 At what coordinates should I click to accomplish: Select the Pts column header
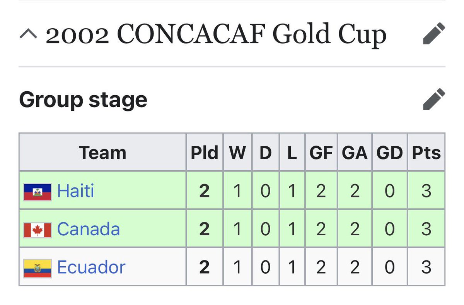pyautogui.click(x=426, y=152)
